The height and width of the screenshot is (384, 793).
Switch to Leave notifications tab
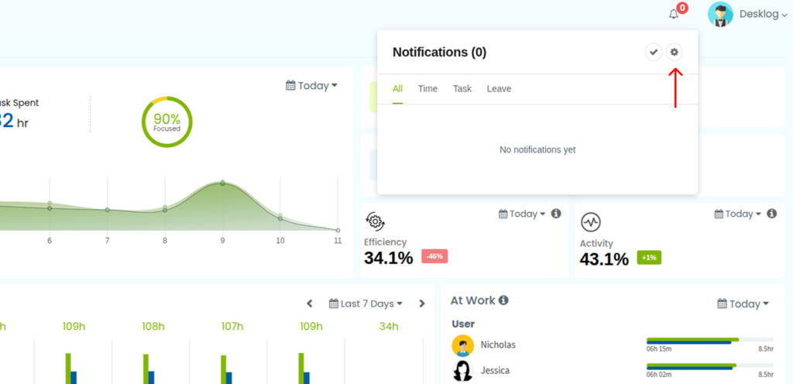click(x=499, y=89)
